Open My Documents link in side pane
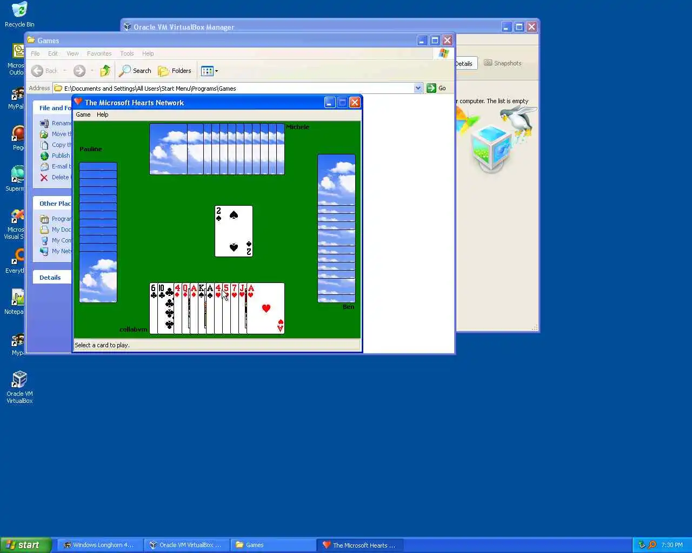The height and width of the screenshot is (553, 692). click(55, 230)
